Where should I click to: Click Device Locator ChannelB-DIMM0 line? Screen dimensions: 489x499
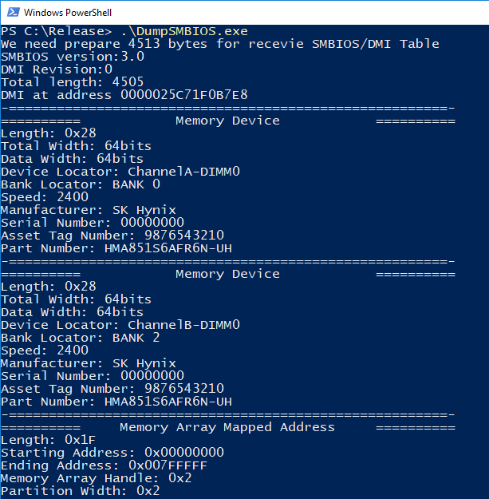pos(120,325)
